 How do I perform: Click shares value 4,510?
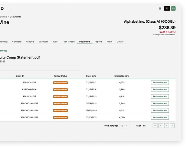(122, 110)
